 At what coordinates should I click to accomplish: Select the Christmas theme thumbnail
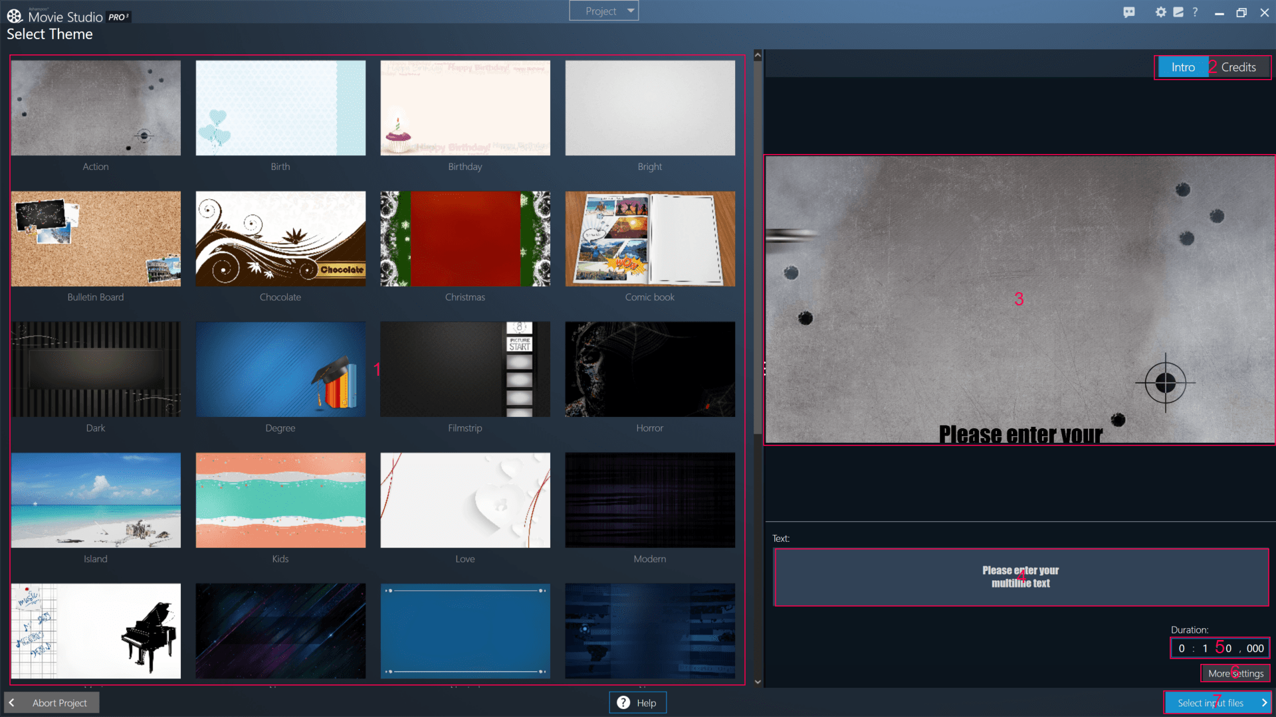pyautogui.click(x=465, y=239)
